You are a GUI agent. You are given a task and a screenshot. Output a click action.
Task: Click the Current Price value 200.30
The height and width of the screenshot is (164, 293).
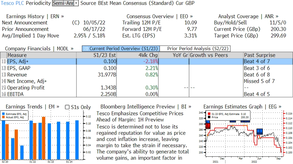point(278,29)
